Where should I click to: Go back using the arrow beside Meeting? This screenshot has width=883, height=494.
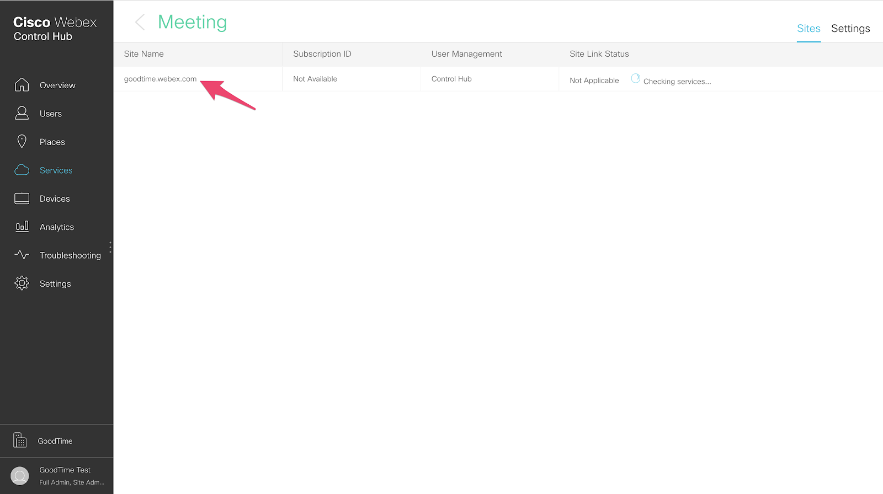[x=140, y=22]
